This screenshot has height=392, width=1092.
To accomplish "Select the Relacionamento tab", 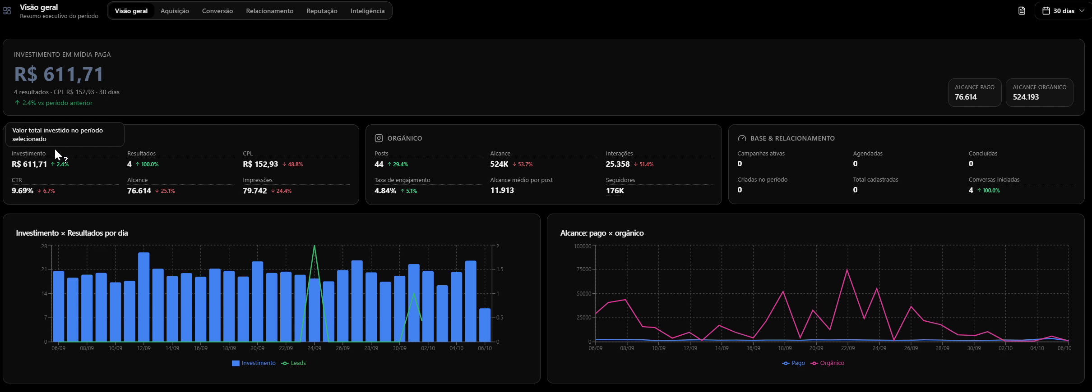I will coord(269,11).
